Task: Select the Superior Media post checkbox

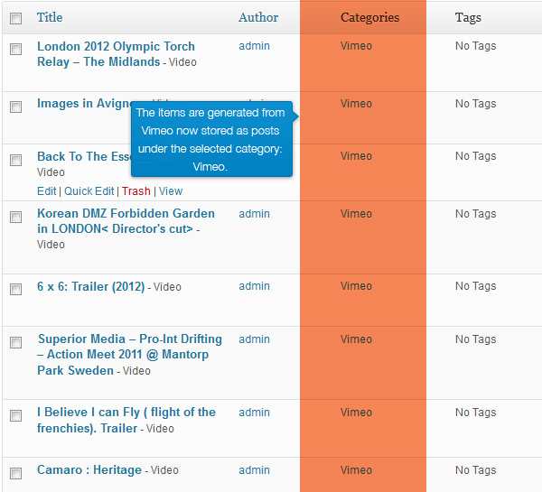Action: point(15,342)
